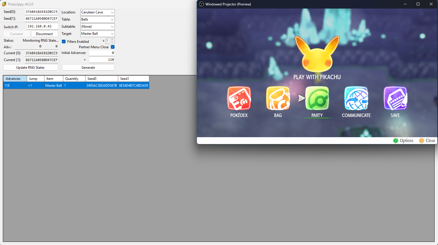
Task: Click the filter multiplier stepper field
Action: click(x=110, y=41)
